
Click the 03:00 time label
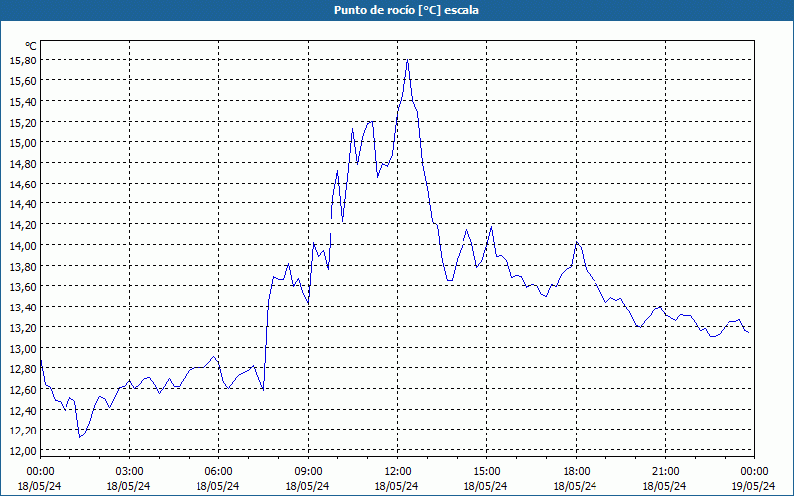coord(129,471)
